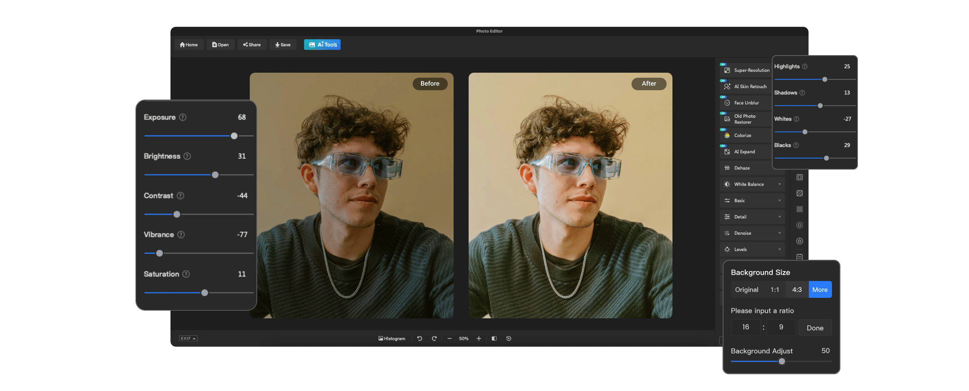The height and width of the screenshot is (391, 969).
Task: Zoom out with the minus icon
Action: click(x=449, y=338)
